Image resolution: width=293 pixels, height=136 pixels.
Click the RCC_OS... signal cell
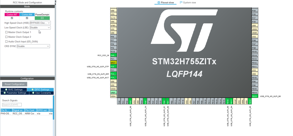pos(18,113)
